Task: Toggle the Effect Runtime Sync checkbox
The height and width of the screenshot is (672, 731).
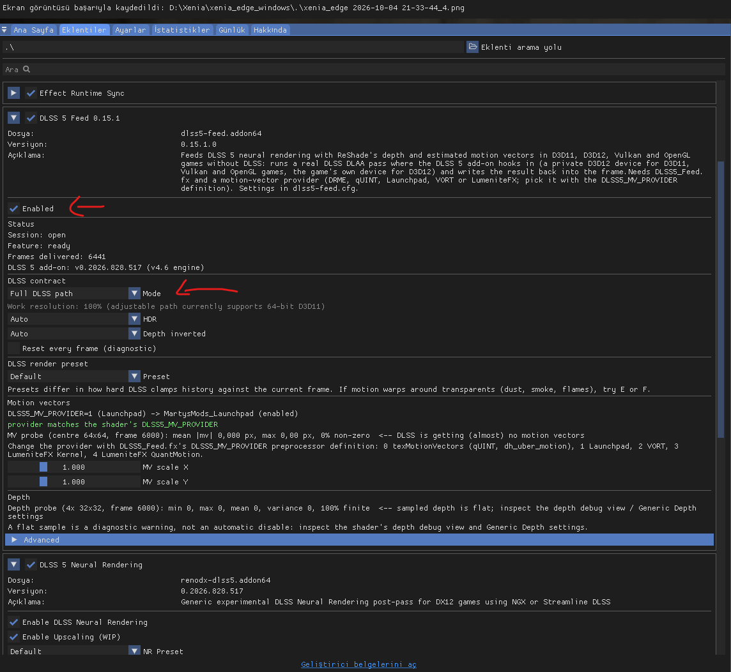Action: click(x=31, y=93)
